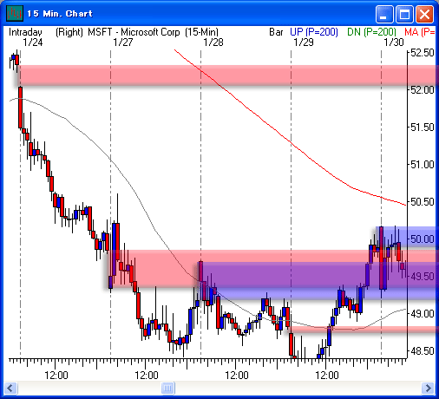This screenshot has width=439, height=399.
Task: Click the left scroll arrow
Action: 10,388
